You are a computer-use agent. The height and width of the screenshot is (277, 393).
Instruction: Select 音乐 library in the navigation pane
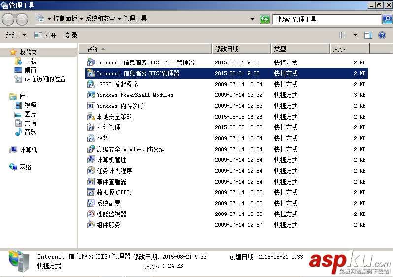click(31, 132)
